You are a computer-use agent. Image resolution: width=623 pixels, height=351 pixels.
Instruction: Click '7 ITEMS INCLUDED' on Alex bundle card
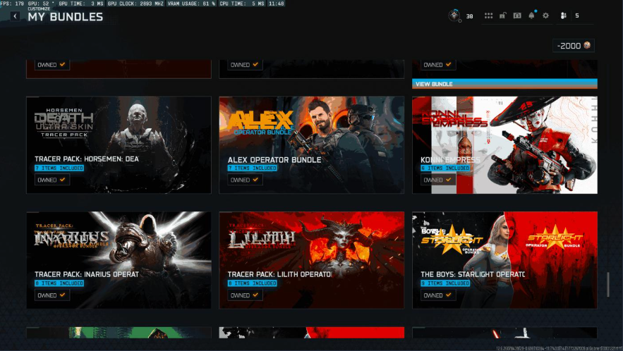(253, 168)
